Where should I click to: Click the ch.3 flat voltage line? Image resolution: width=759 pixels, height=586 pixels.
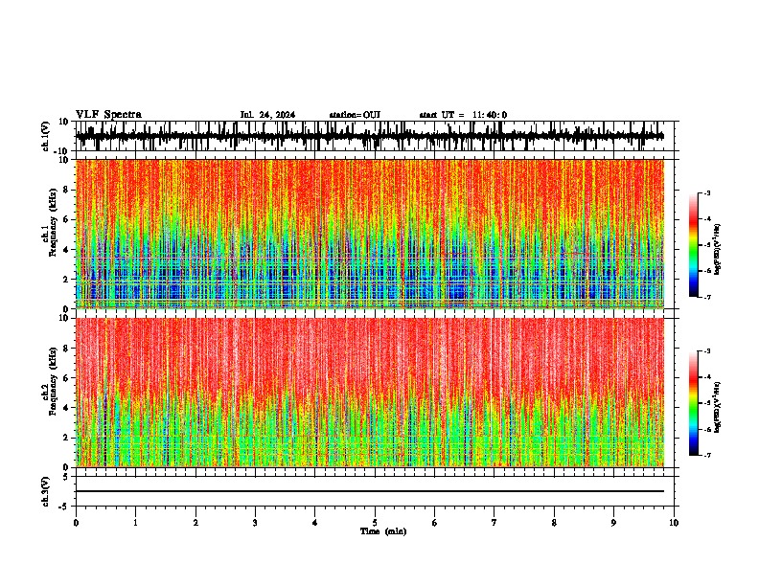tap(369, 491)
